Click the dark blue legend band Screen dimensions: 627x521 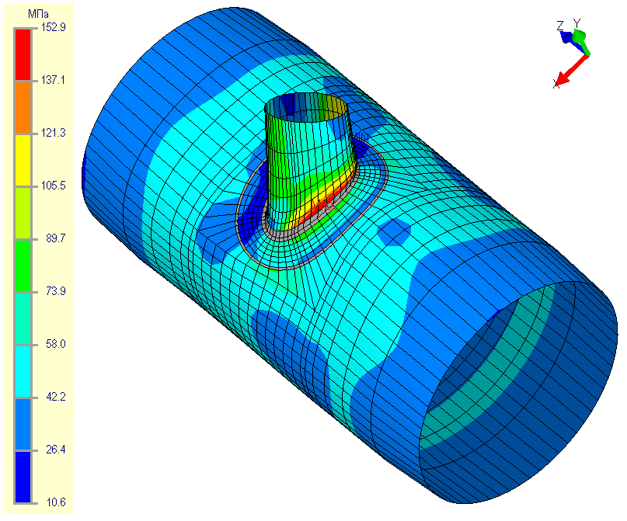[x=23, y=476]
